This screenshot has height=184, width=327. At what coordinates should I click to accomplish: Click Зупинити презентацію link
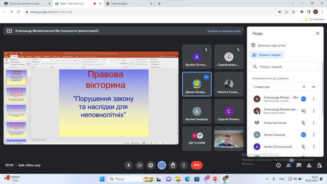point(224,31)
